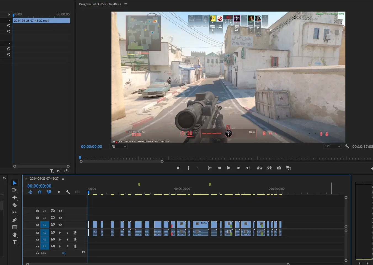
Task: Solo audio track A3
Action: [x=68, y=246]
